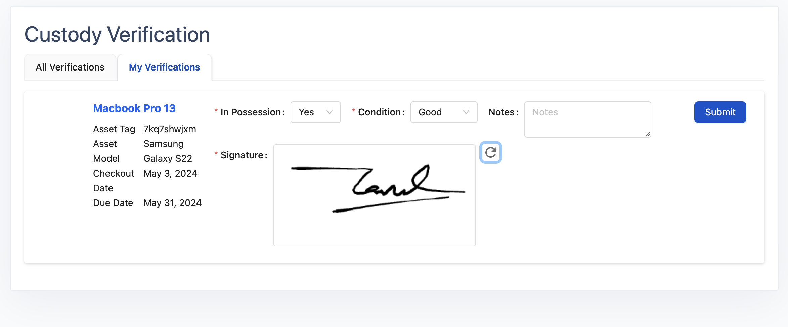
Task: Click the asset tag value 7kq7shwjxm
Action: [170, 129]
